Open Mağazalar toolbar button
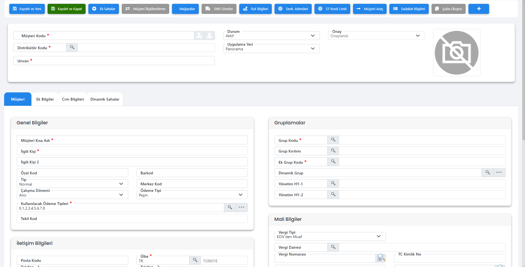This screenshot has height=267, width=525. [185, 9]
